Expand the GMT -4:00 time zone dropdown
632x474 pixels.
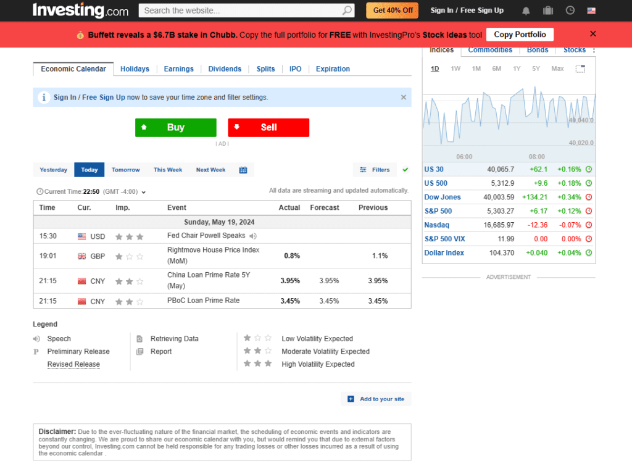click(143, 193)
